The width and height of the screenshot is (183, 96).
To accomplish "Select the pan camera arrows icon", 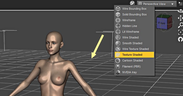I will coord(180,18).
